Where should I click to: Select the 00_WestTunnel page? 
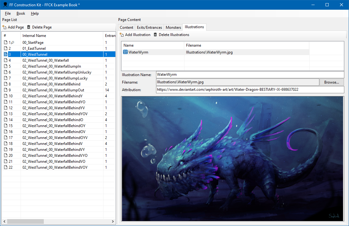59,54
